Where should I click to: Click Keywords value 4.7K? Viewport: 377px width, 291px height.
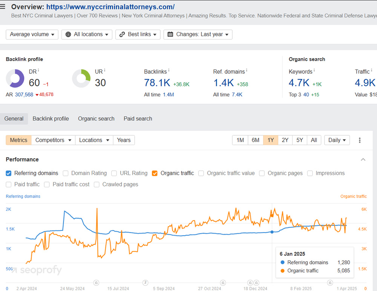point(299,83)
